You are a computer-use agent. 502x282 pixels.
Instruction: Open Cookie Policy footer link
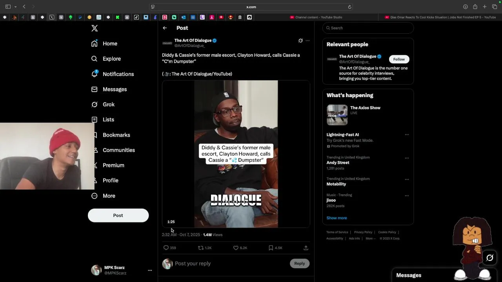pyautogui.click(x=387, y=232)
